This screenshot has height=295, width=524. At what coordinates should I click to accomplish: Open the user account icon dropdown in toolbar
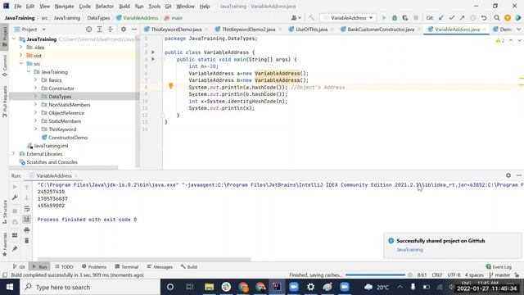click(x=296, y=18)
